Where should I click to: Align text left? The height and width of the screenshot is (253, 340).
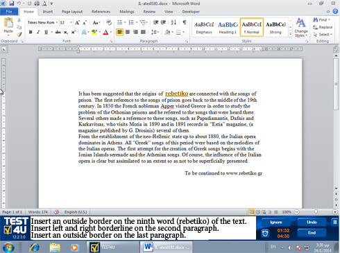pos(119,32)
